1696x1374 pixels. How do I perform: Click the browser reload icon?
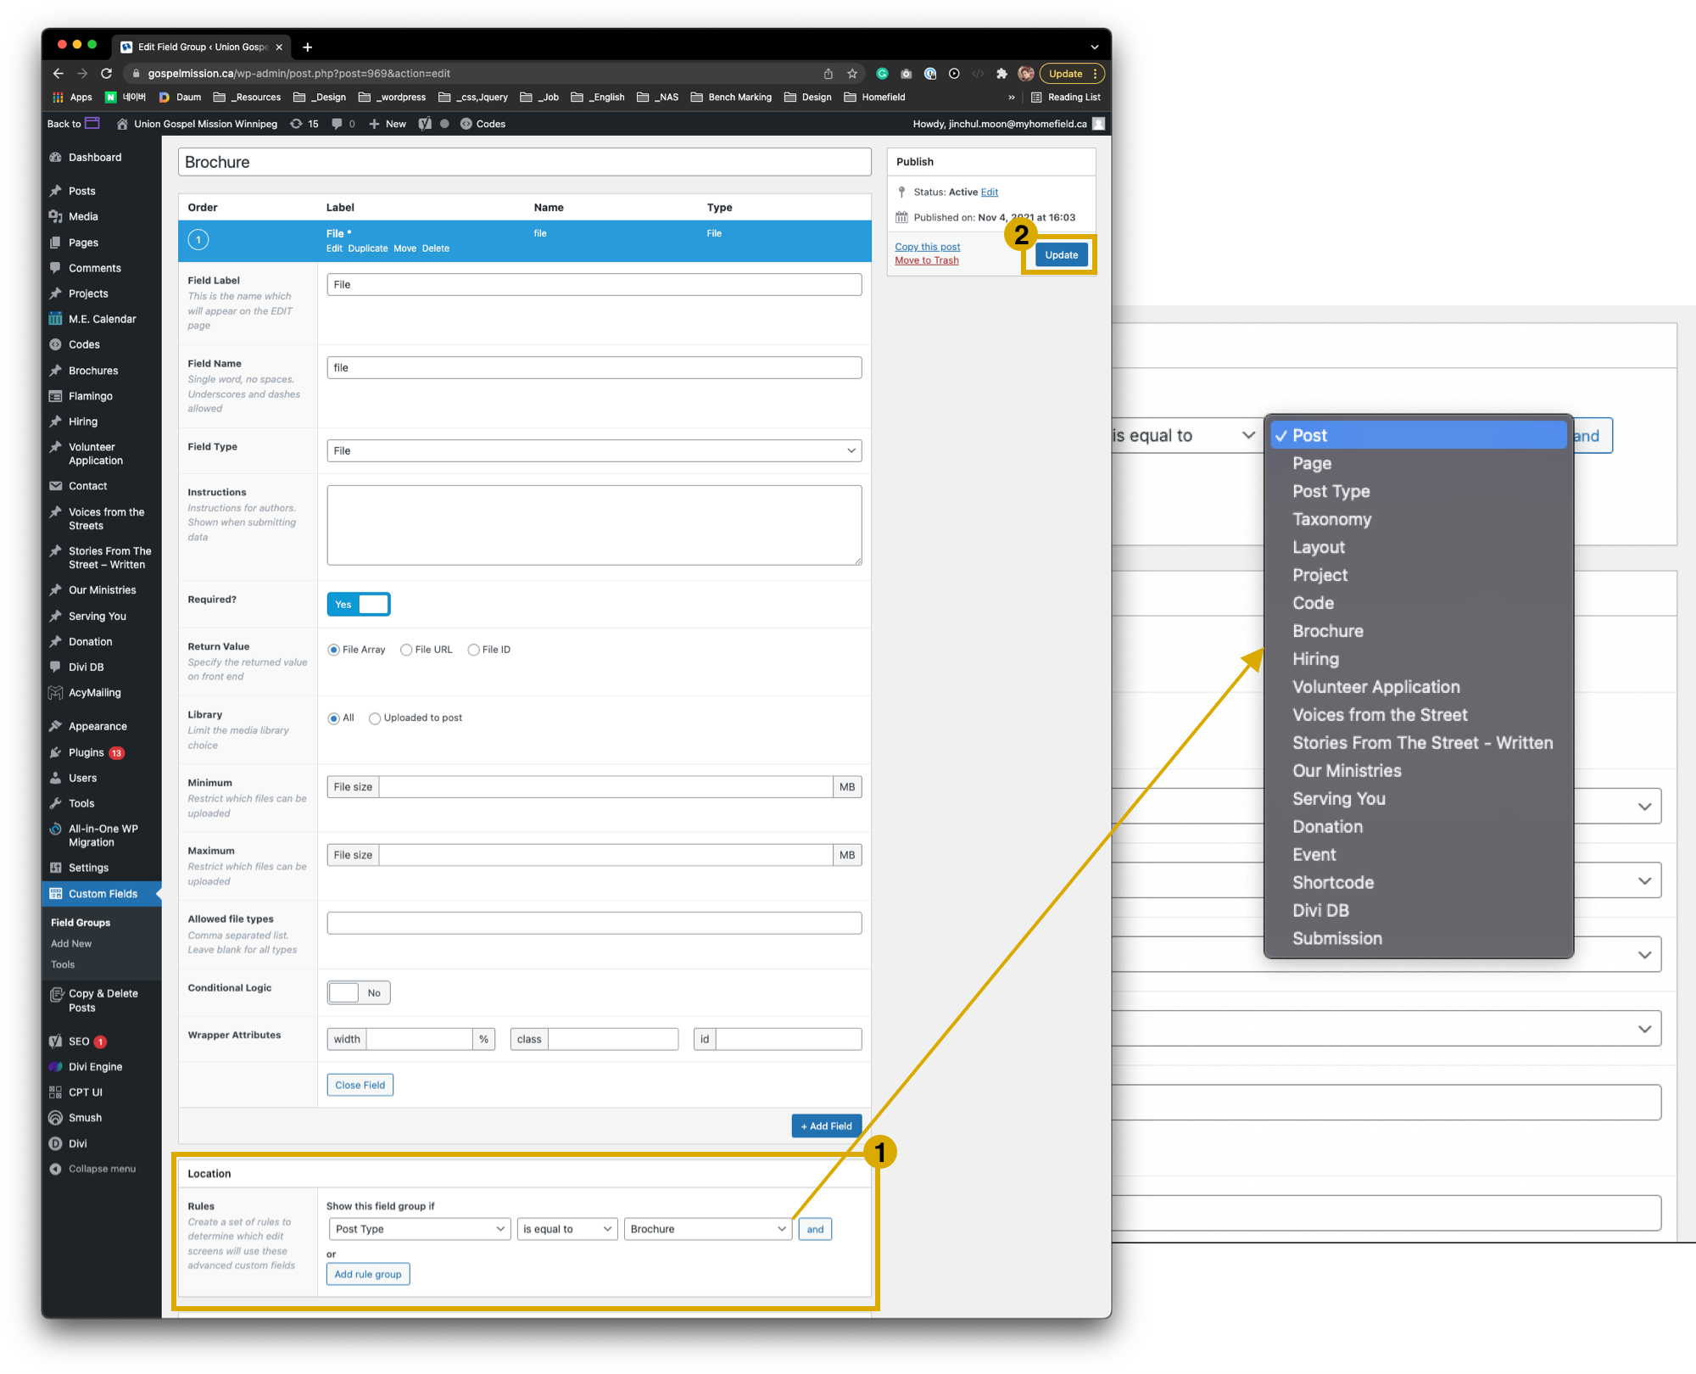pos(106,74)
